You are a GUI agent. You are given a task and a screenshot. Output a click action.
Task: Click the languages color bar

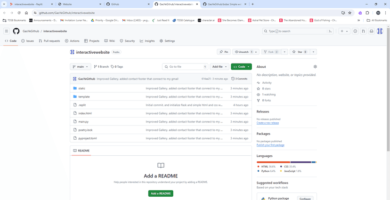[286, 162]
